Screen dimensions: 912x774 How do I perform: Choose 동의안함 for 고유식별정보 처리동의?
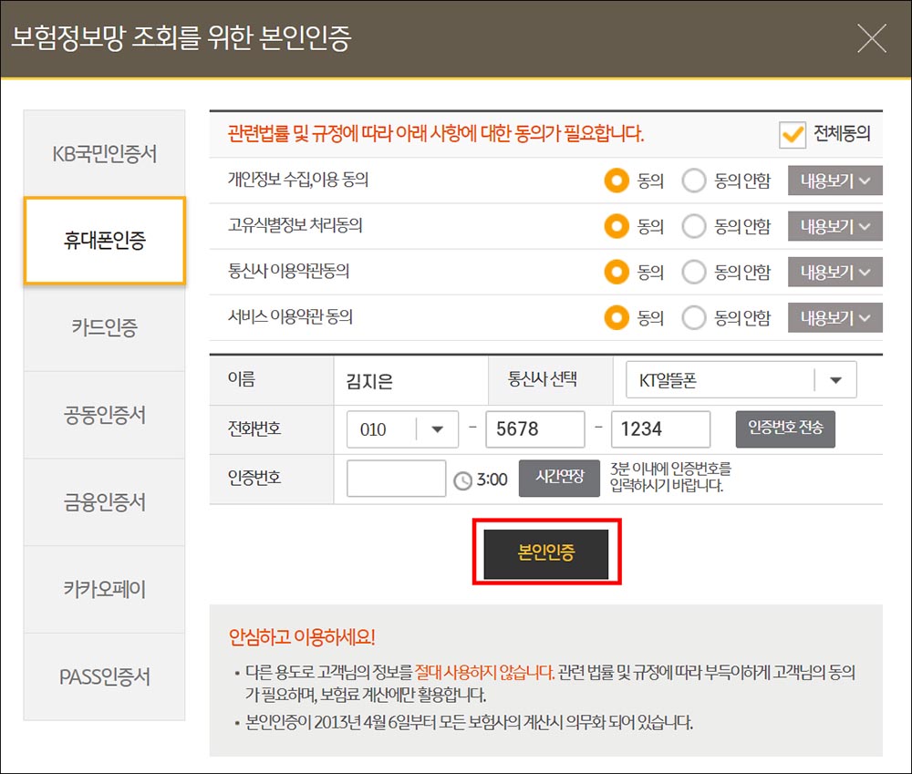point(691,226)
